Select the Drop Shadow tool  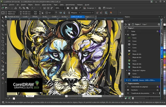pos(3,66)
